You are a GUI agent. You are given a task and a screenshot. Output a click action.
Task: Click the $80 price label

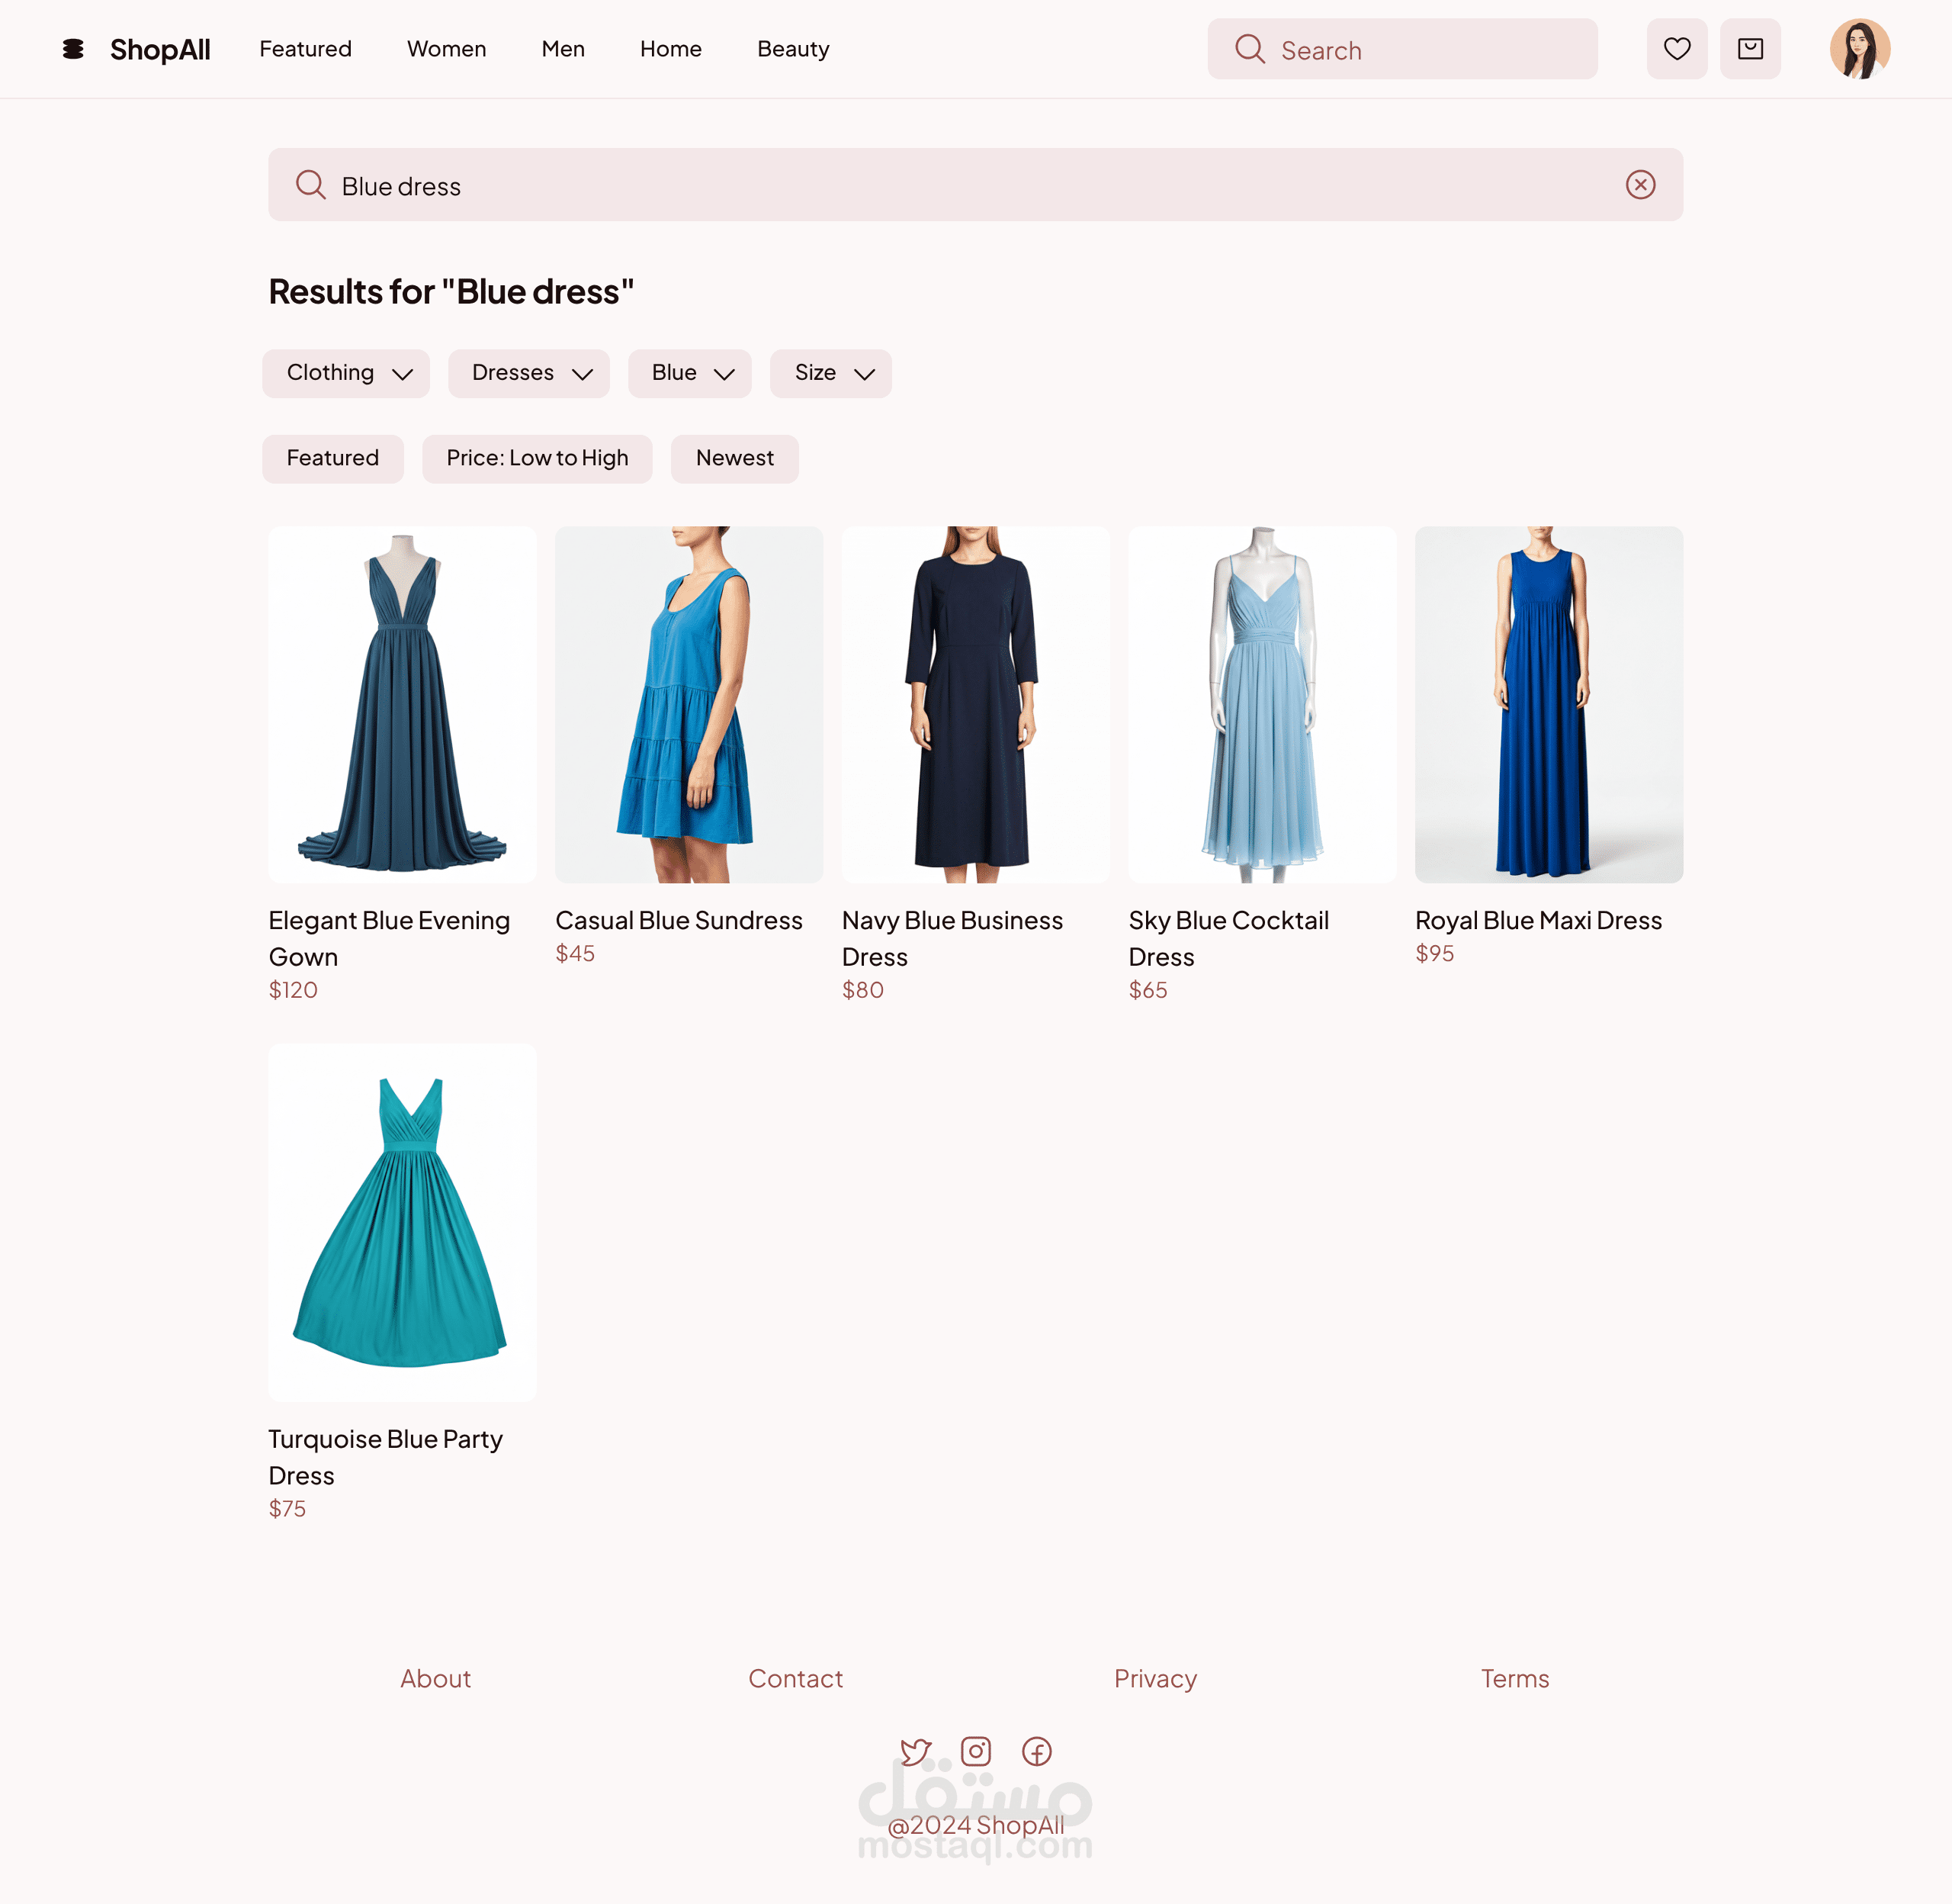pyautogui.click(x=862, y=990)
